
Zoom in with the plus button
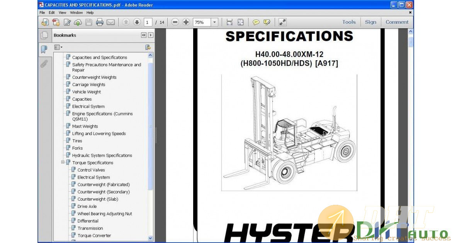click(186, 22)
